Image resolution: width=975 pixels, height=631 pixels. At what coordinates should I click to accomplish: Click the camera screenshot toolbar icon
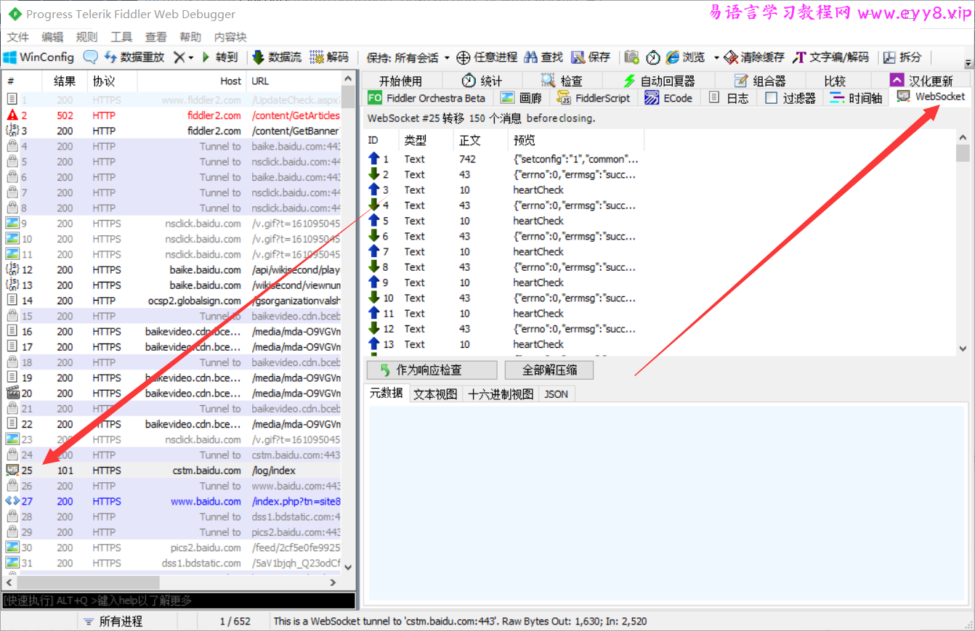[x=632, y=57]
